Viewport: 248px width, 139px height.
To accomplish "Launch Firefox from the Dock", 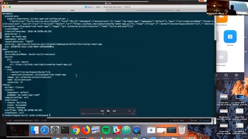I will [x=86, y=130].
